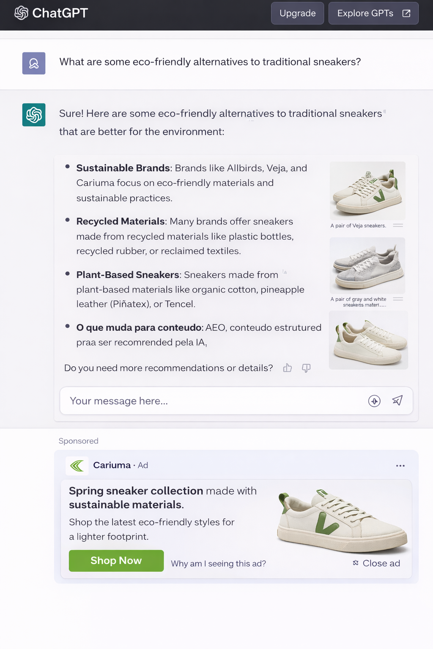Open 'Why am I seeing this ad?' link

click(218, 563)
